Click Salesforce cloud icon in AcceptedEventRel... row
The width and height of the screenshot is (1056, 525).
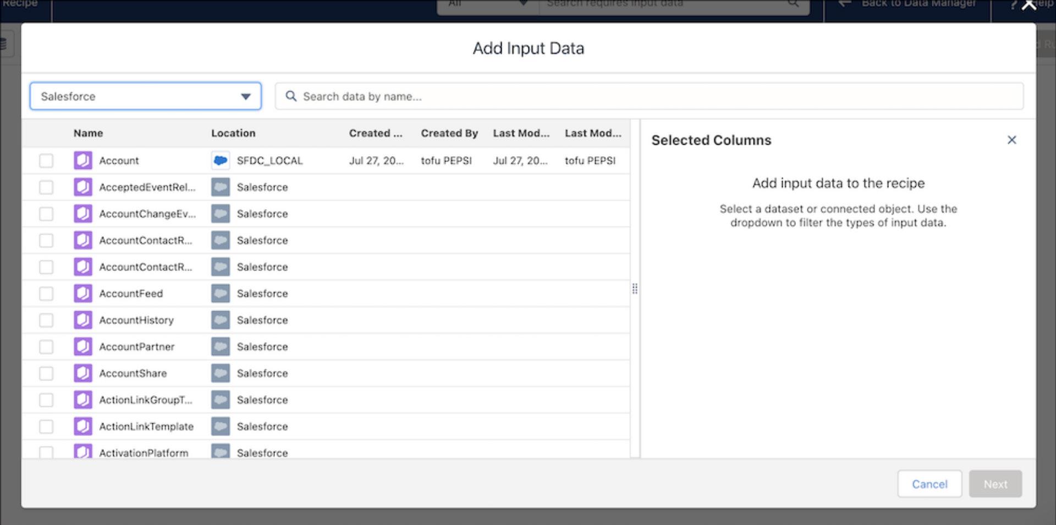221,187
